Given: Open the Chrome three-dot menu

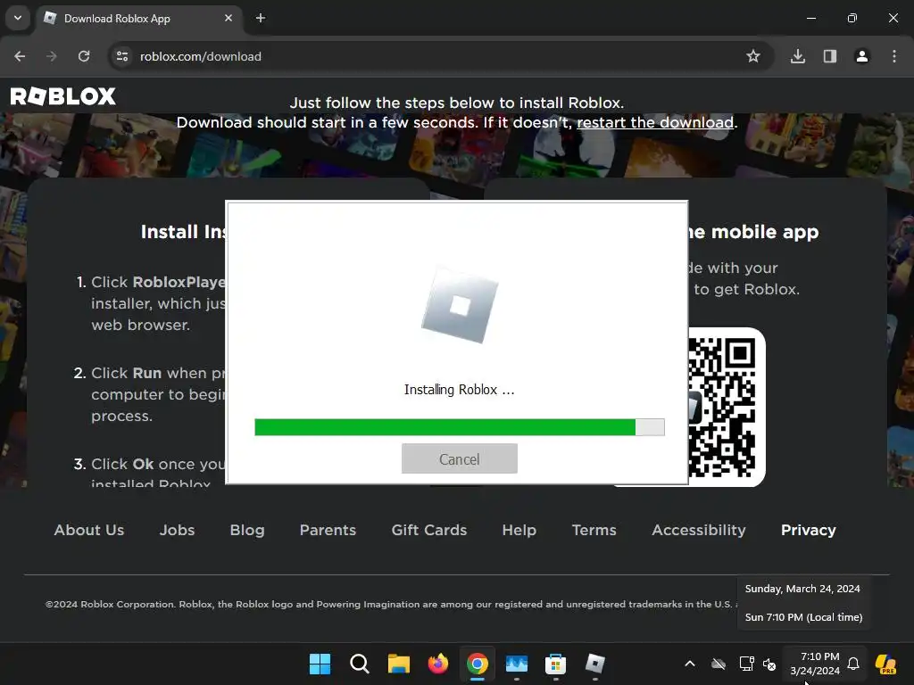Looking at the screenshot, I should [x=894, y=56].
